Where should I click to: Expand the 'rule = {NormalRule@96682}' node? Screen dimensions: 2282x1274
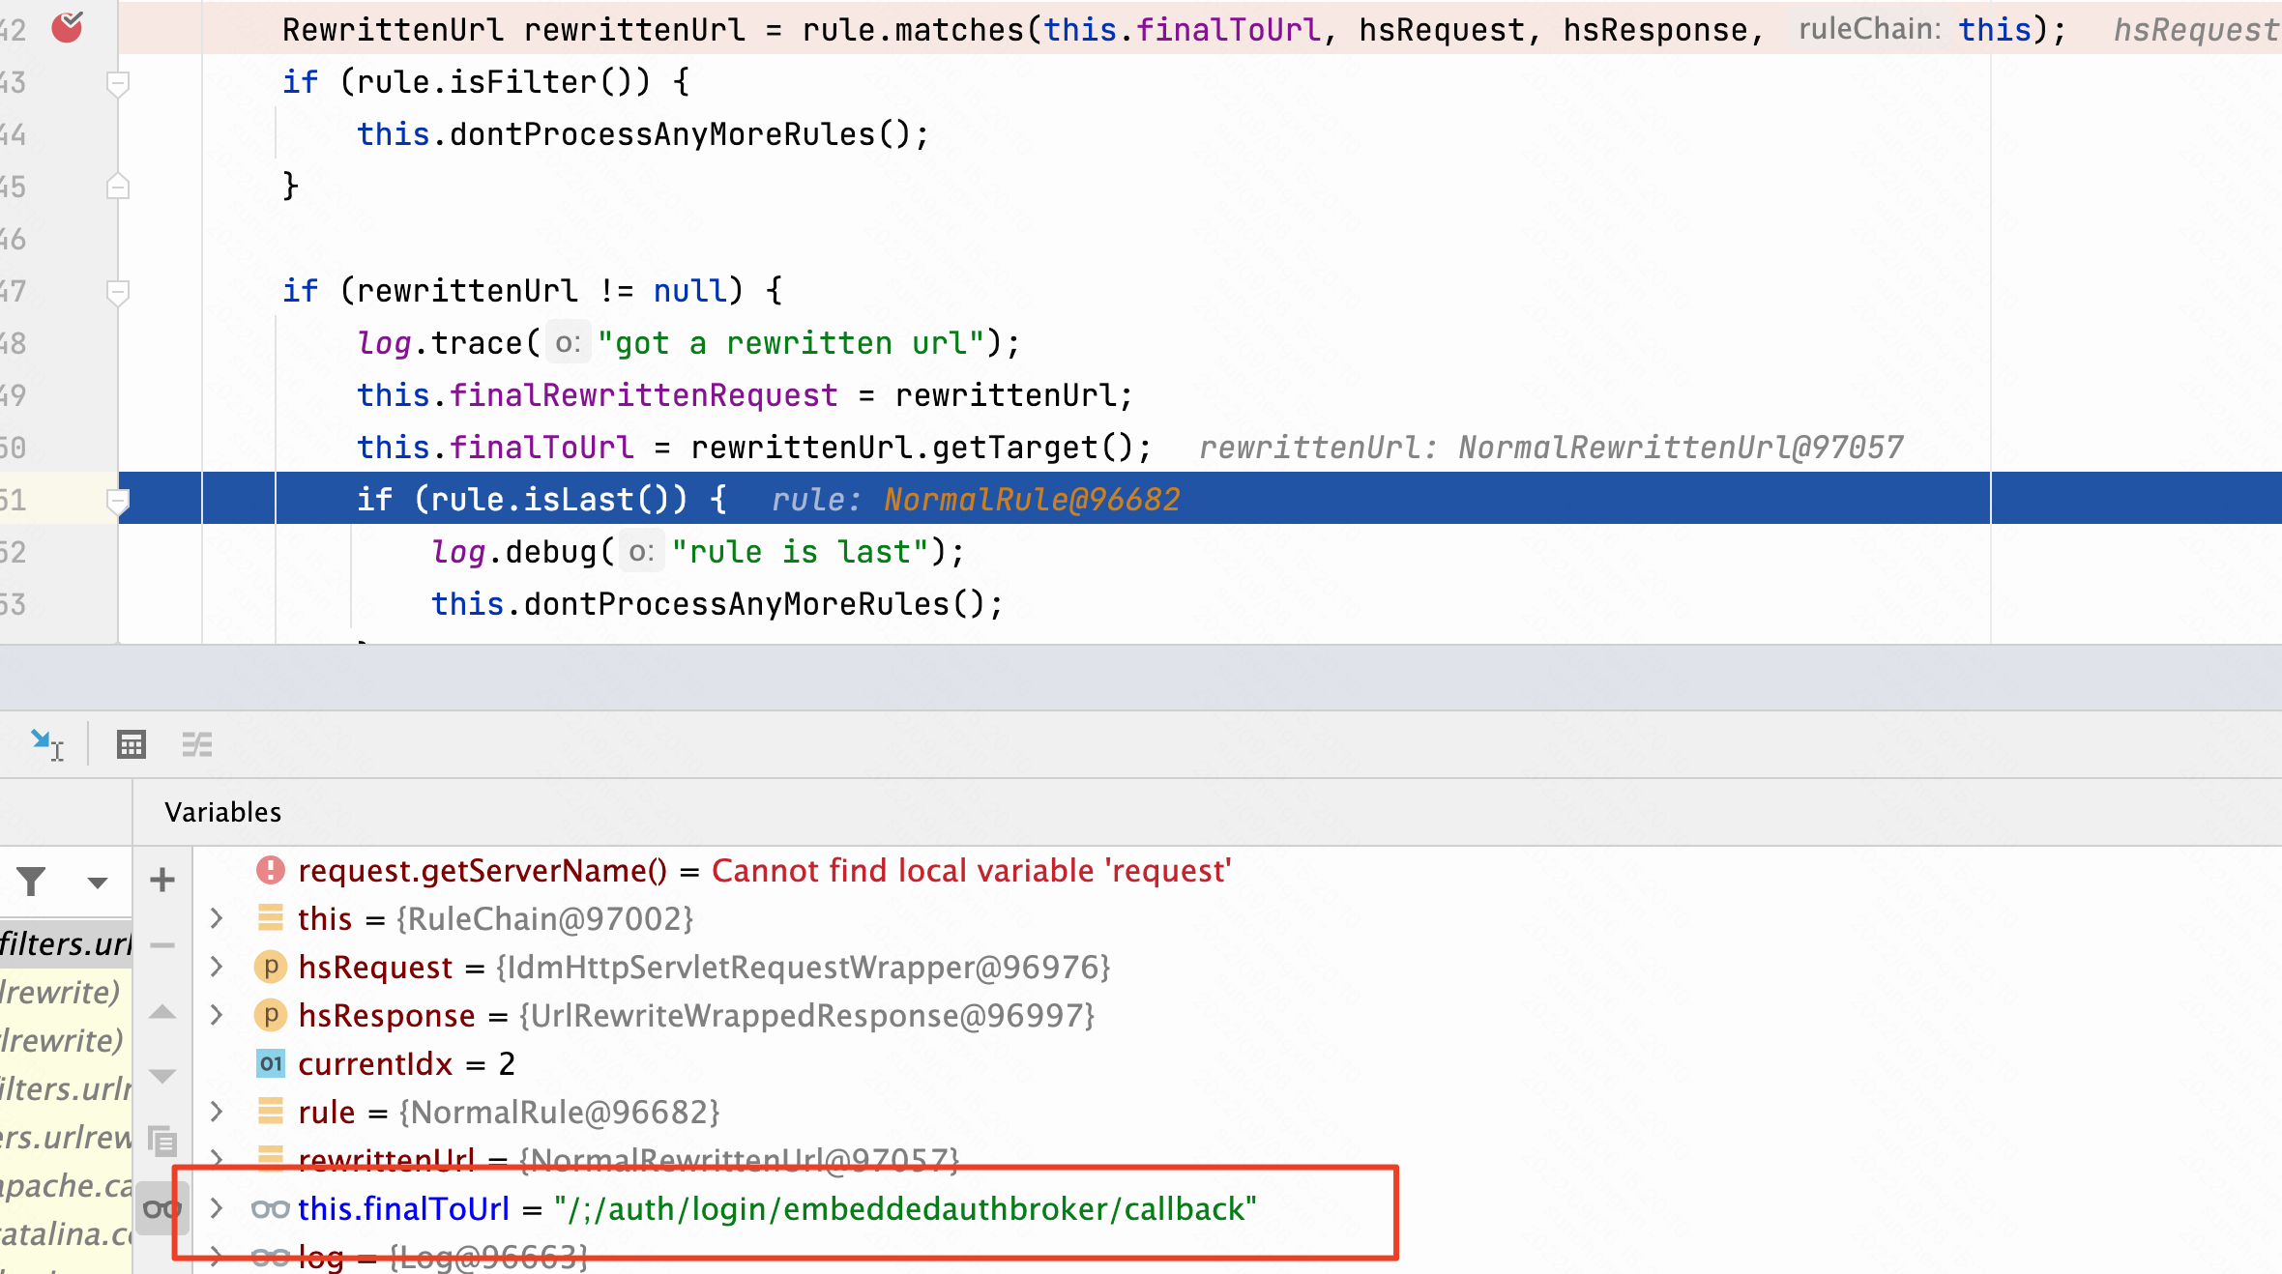click(x=217, y=1112)
